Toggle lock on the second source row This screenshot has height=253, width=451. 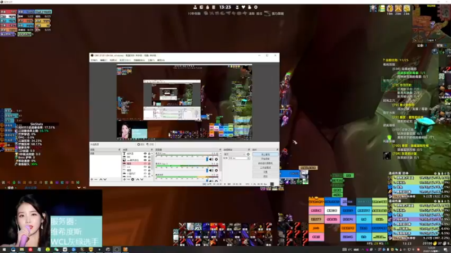tap(149, 157)
